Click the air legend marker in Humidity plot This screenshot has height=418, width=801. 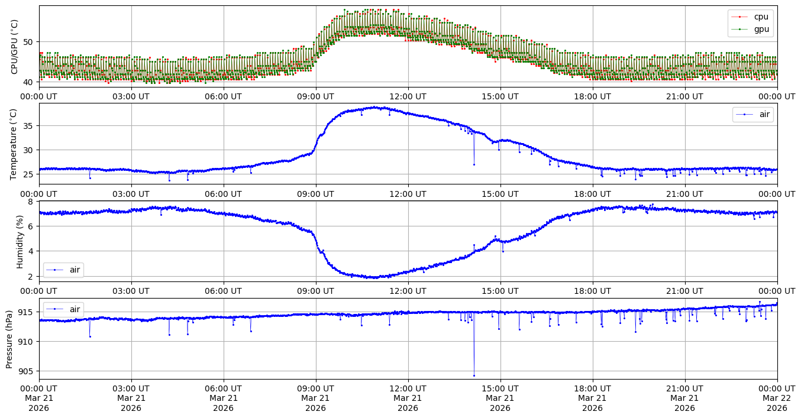[54, 270]
